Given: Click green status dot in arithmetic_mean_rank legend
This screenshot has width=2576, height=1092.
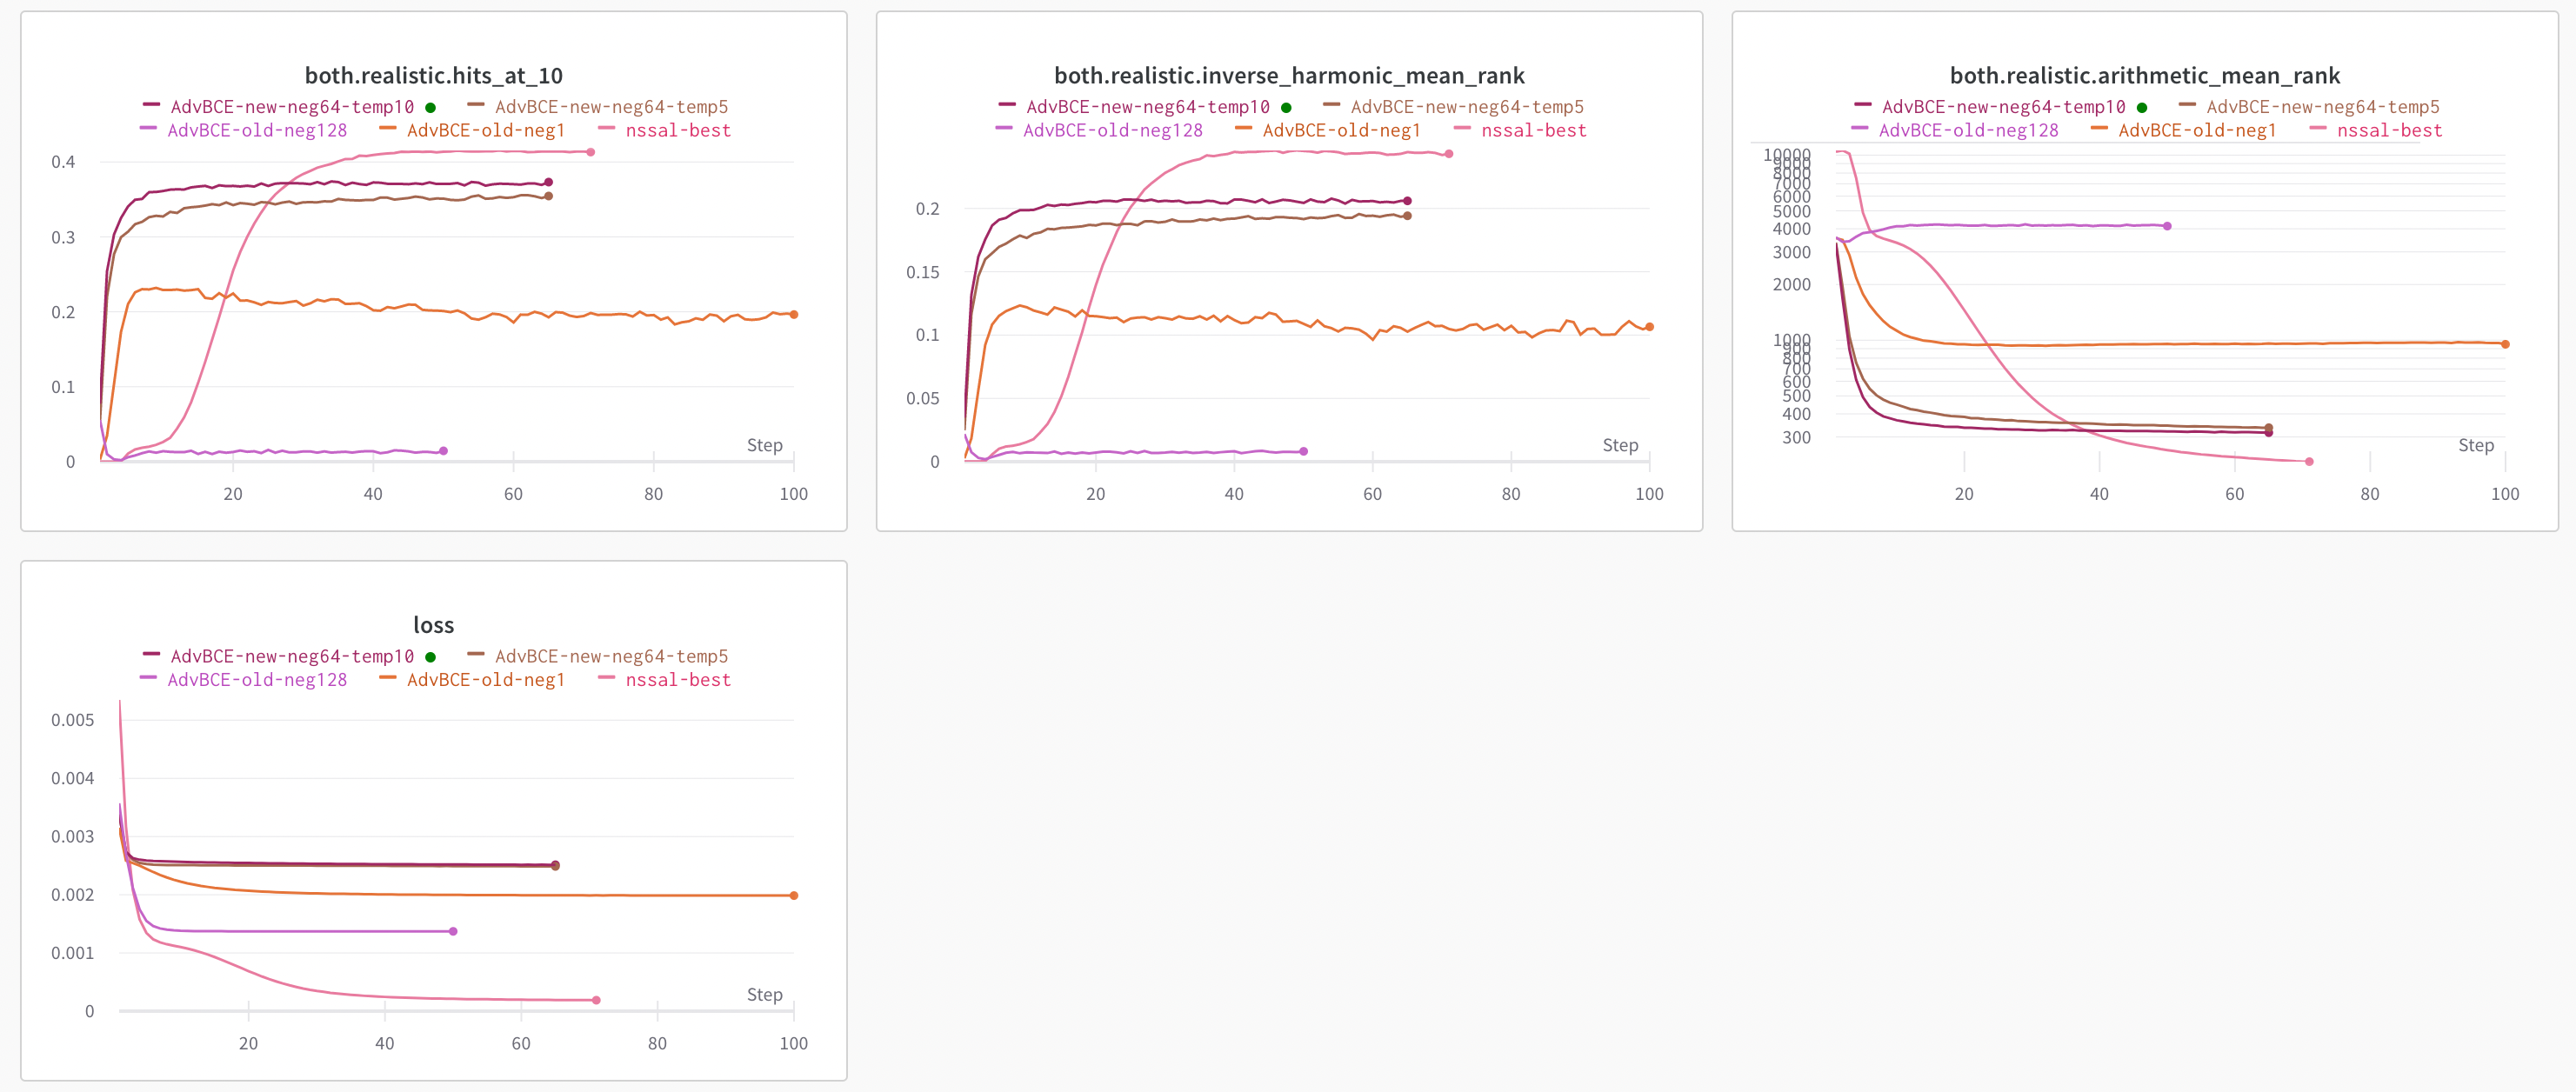Looking at the screenshot, I should tap(2142, 108).
